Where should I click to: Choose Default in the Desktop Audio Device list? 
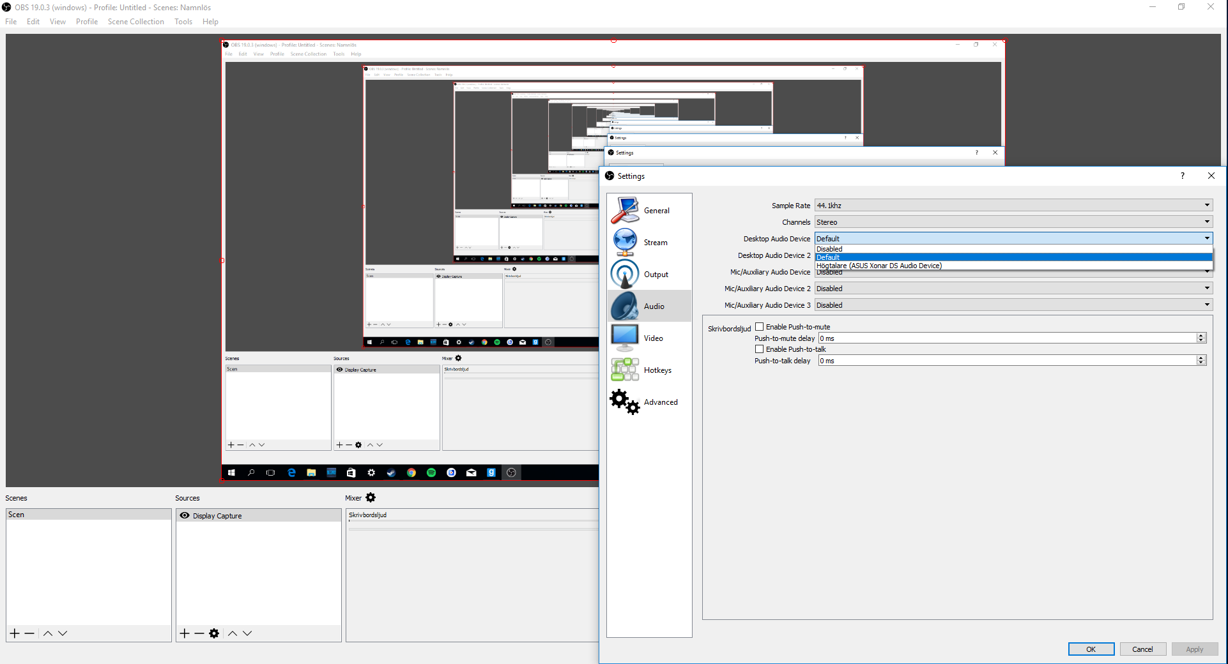[x=1013, y=257]
